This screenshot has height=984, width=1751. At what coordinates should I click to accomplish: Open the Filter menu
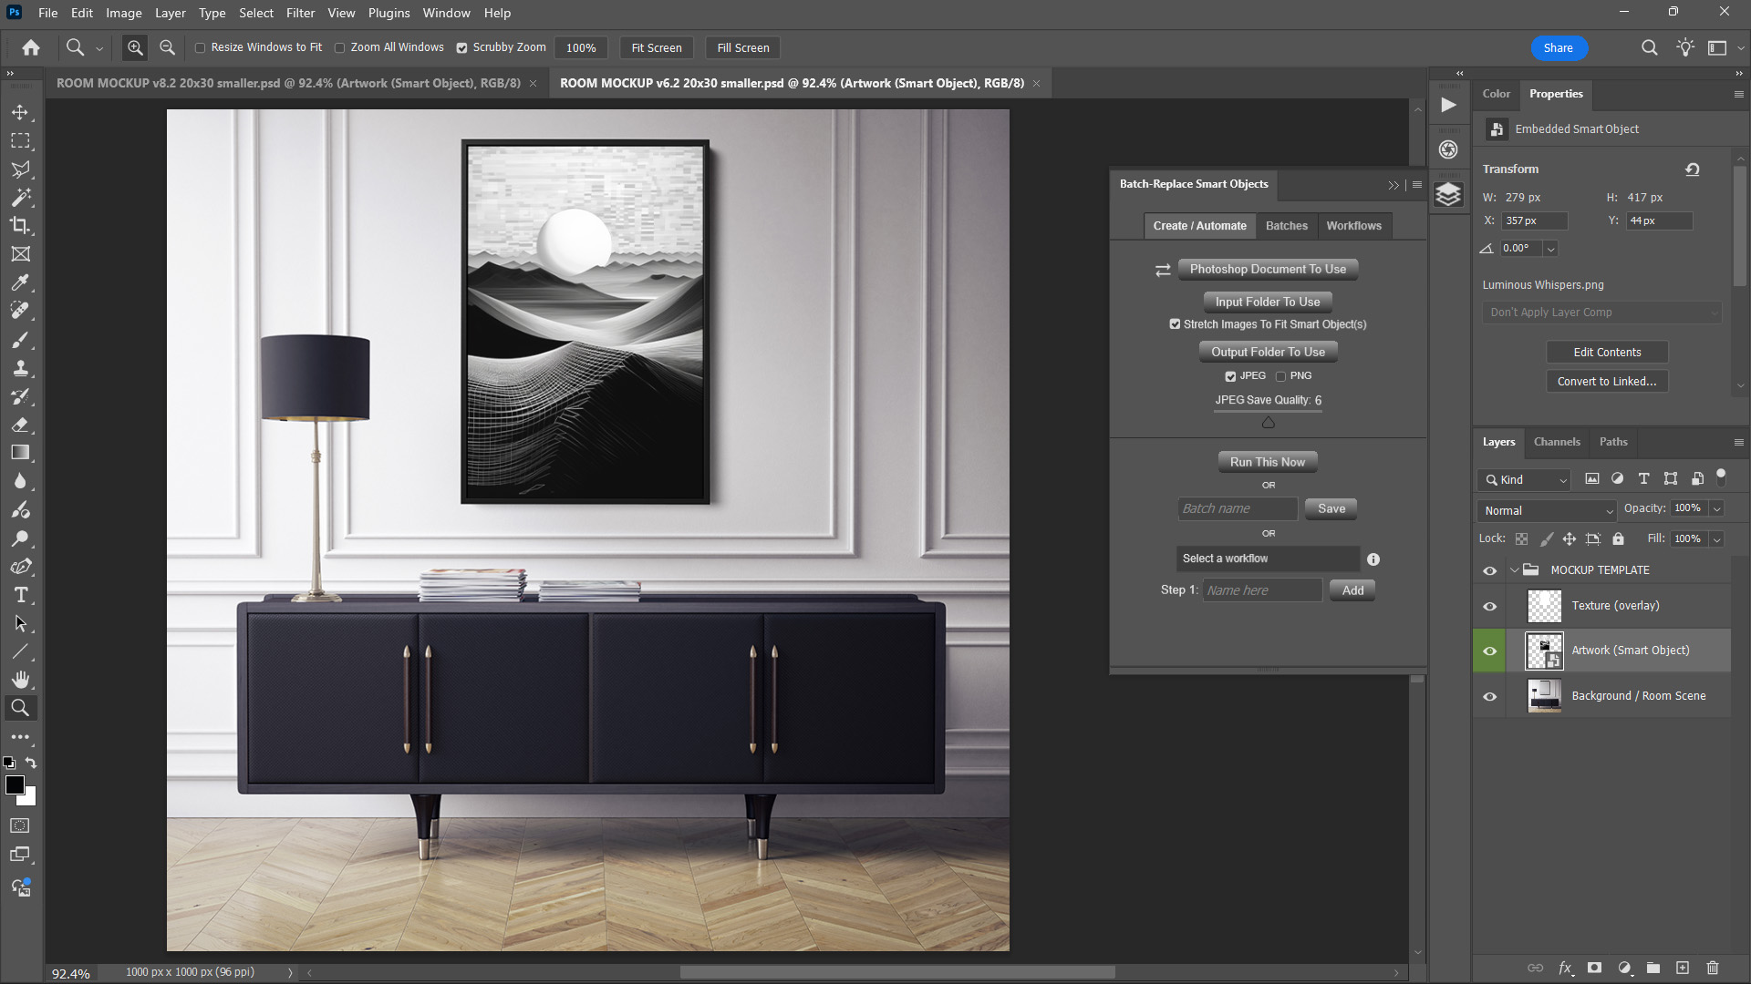[x=300, y=13]
